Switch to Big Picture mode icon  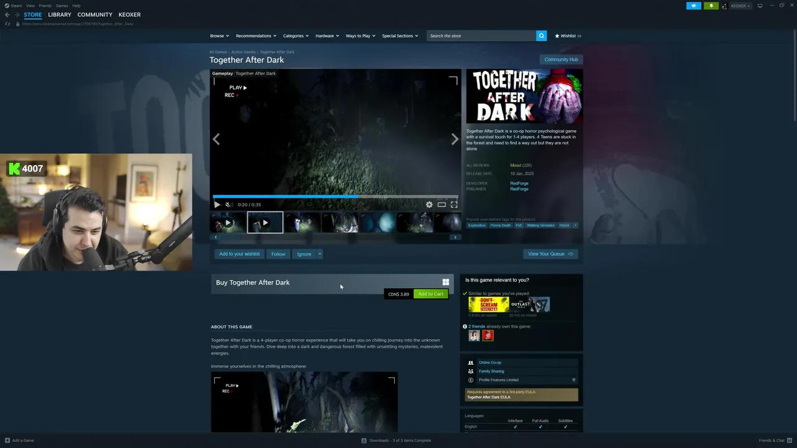(x=760, y=6)
